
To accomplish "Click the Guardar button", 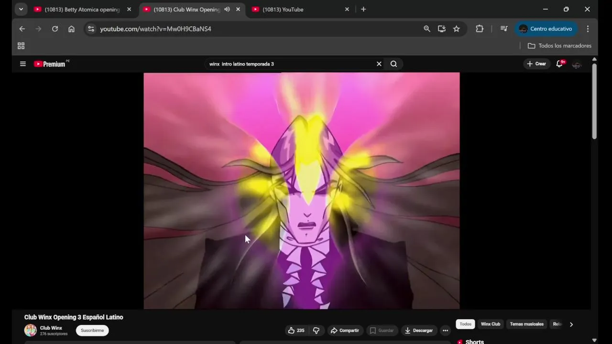I will pyautogui.click(x=382, y=331).
